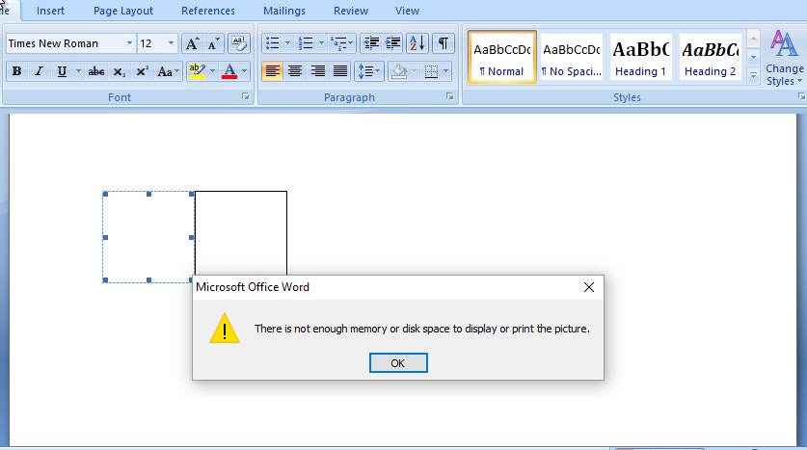
Task: Center align the paragraph
Action: [x=295, y=71]
